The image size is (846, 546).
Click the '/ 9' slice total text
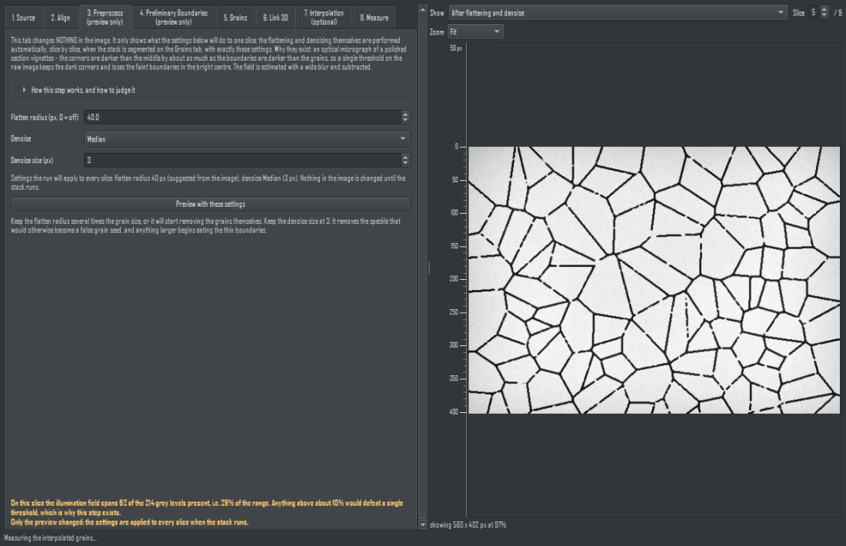pyautogui.click(x=838, y=13)
